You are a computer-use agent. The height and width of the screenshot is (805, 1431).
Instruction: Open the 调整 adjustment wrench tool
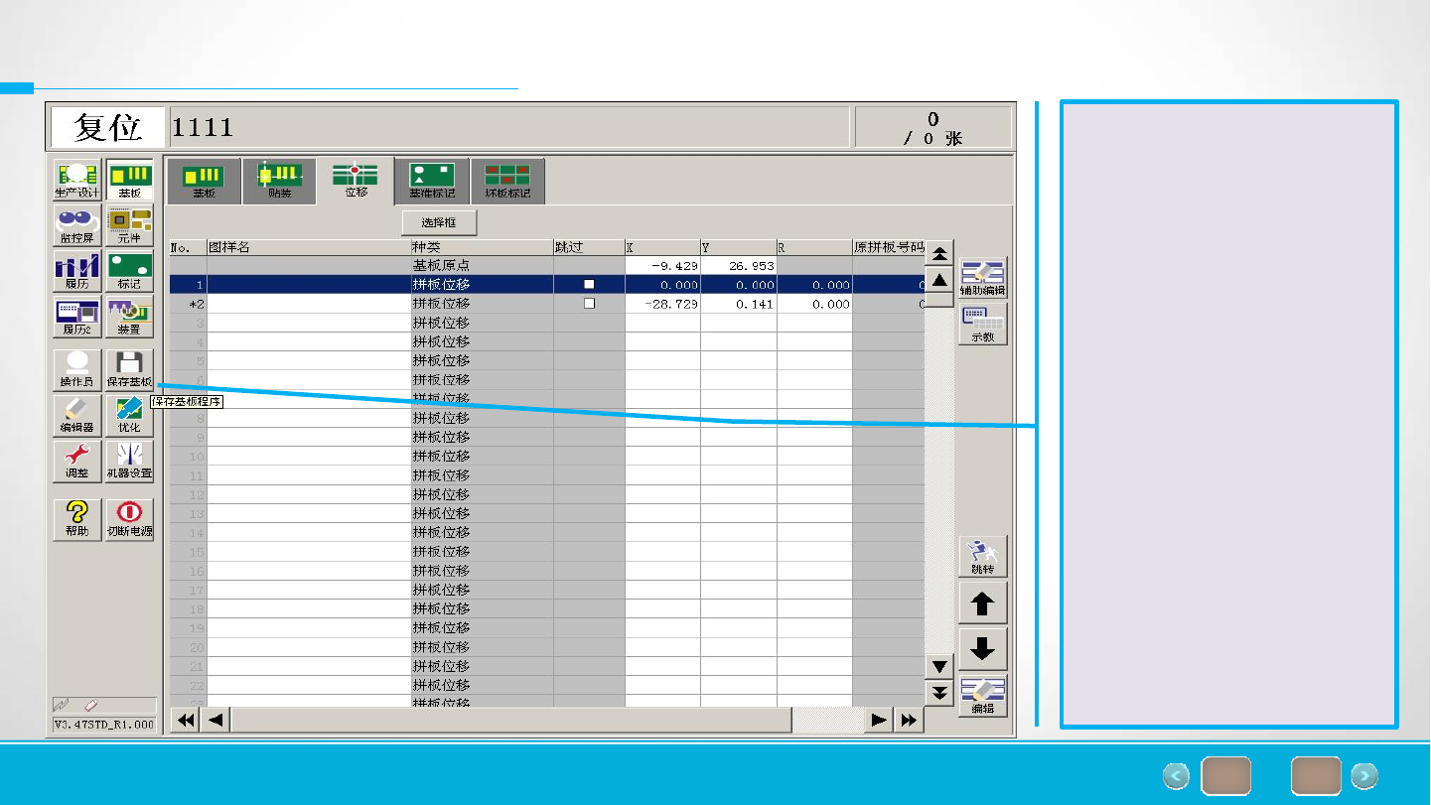tap(76, 461)
